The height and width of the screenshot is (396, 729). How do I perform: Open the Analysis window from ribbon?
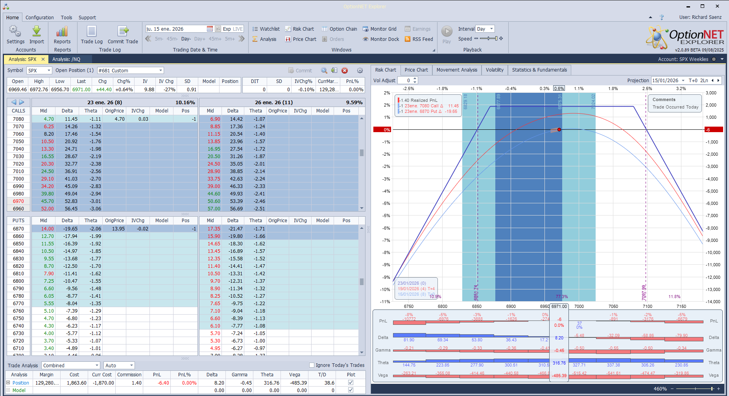point(264,39)
